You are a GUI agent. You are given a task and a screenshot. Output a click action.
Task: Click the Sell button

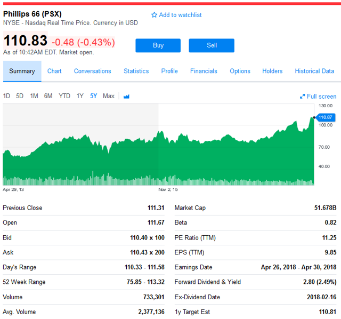(x=212, y=45)
